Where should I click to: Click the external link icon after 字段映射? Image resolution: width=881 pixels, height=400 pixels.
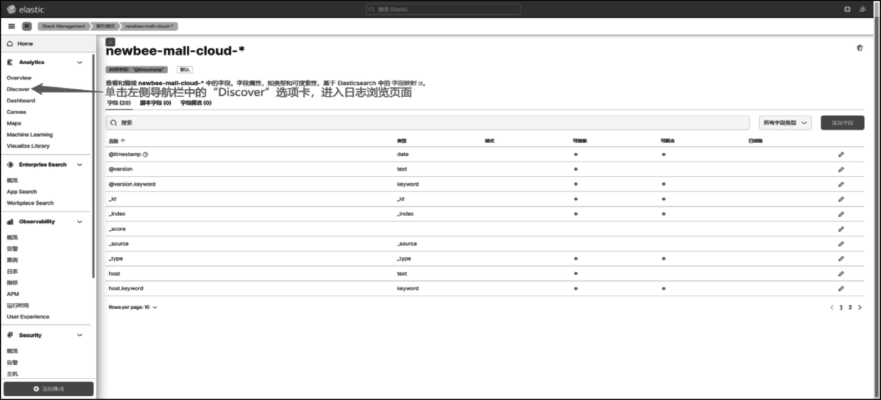point(420,83)
